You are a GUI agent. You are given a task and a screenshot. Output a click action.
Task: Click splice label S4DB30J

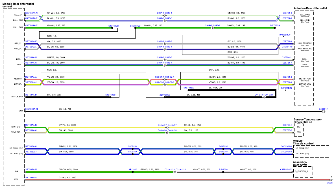(223, 152)
